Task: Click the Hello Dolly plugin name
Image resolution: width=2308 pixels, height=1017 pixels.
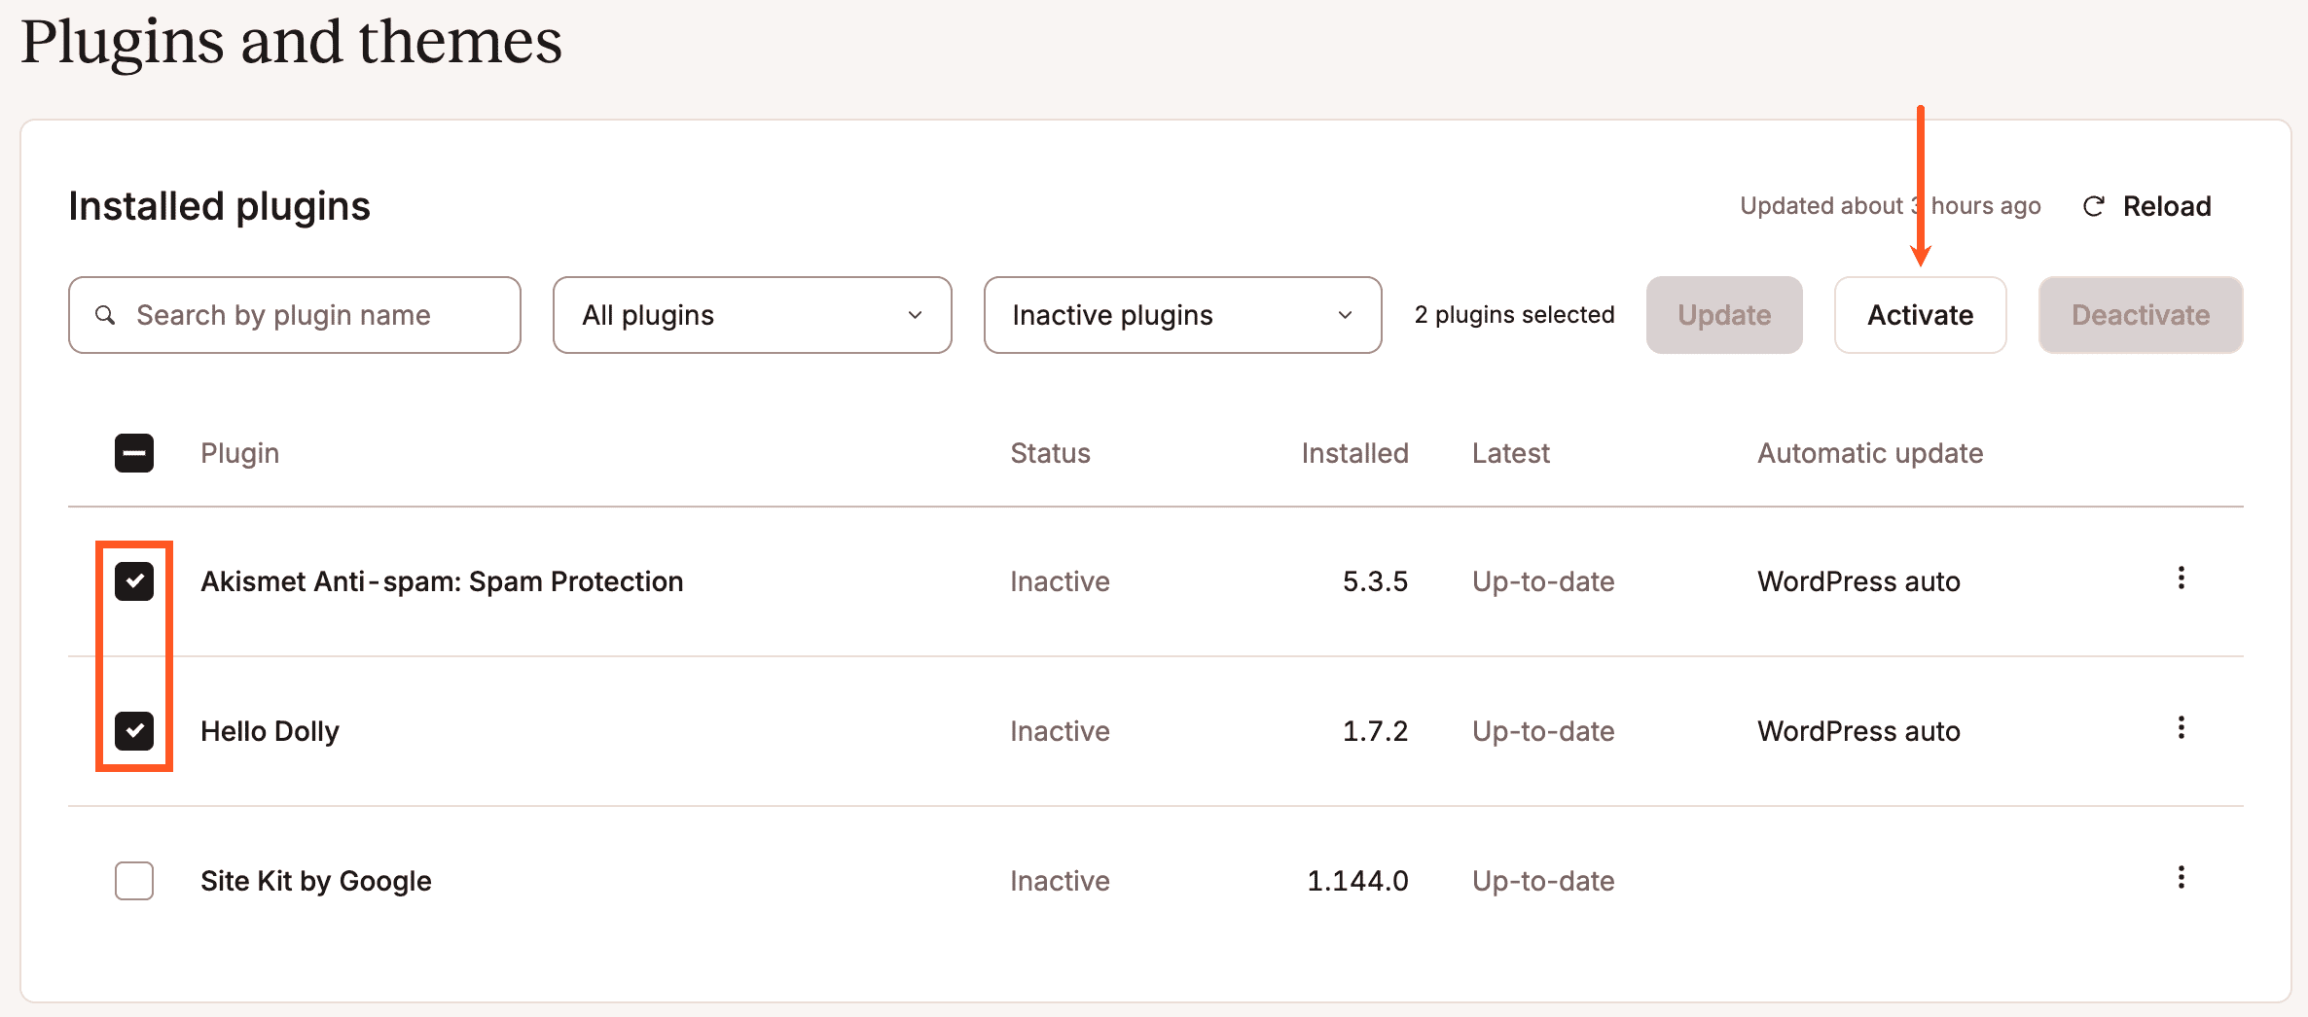Action: [x=270, y=731]
